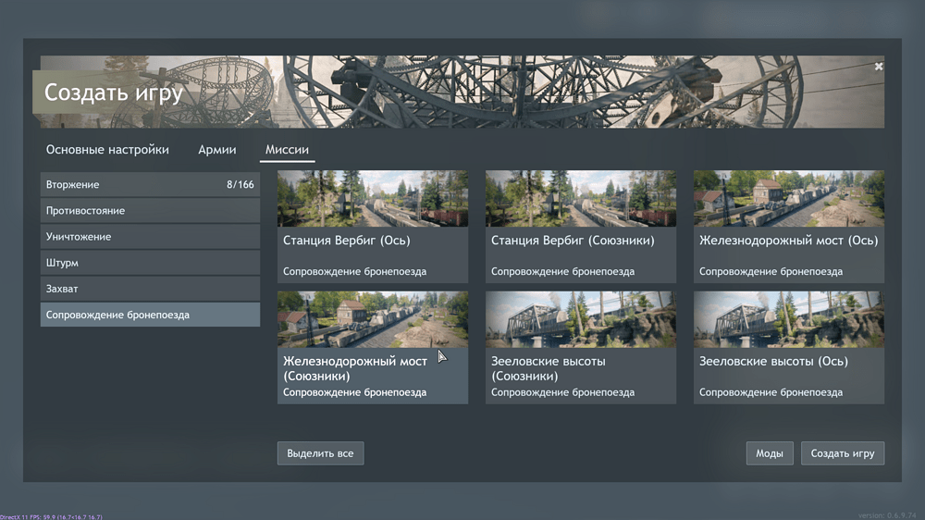The width and height of the screenshot is (925, 520).
Task: Choose the Вторжение mission type
Action: 150,185
